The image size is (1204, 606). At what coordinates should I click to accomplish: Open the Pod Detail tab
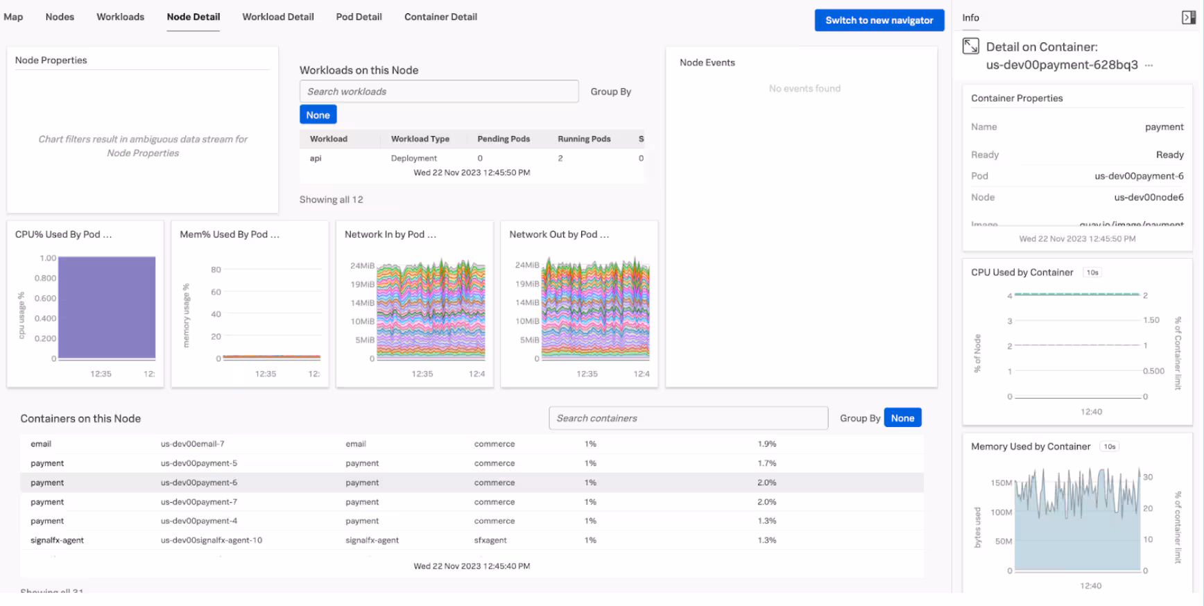pyautogui.click(x=359, y=17)
